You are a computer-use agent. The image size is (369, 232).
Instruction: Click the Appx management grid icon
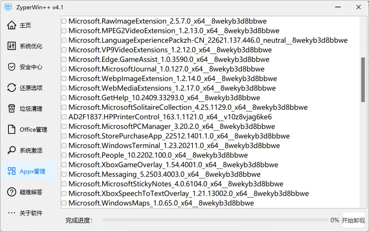click(11, 171)
